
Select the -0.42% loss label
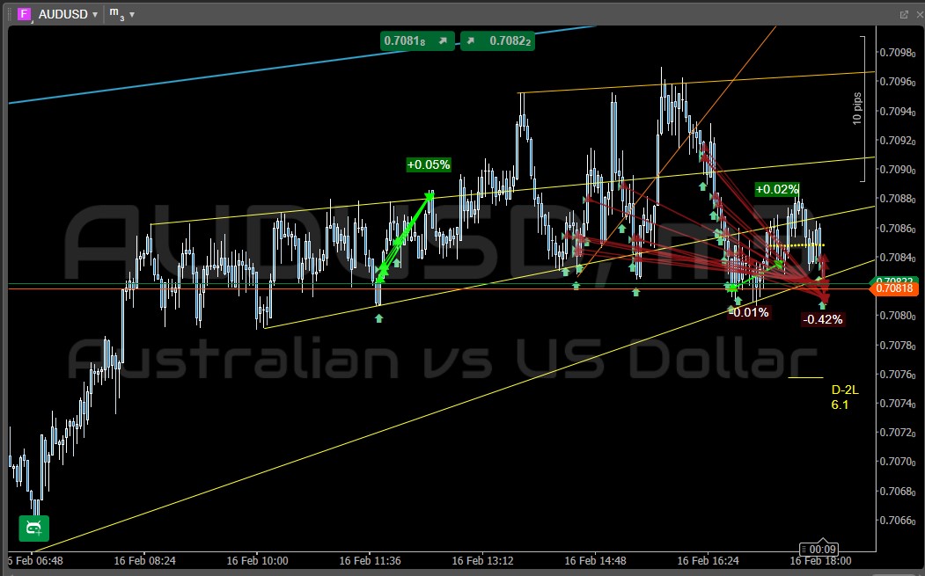pos(822,319)
